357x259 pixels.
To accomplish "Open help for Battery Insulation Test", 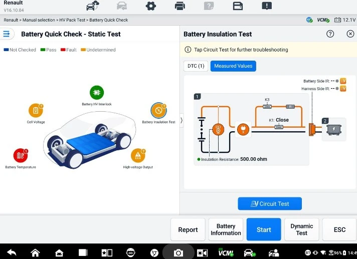I will (330, 34).
